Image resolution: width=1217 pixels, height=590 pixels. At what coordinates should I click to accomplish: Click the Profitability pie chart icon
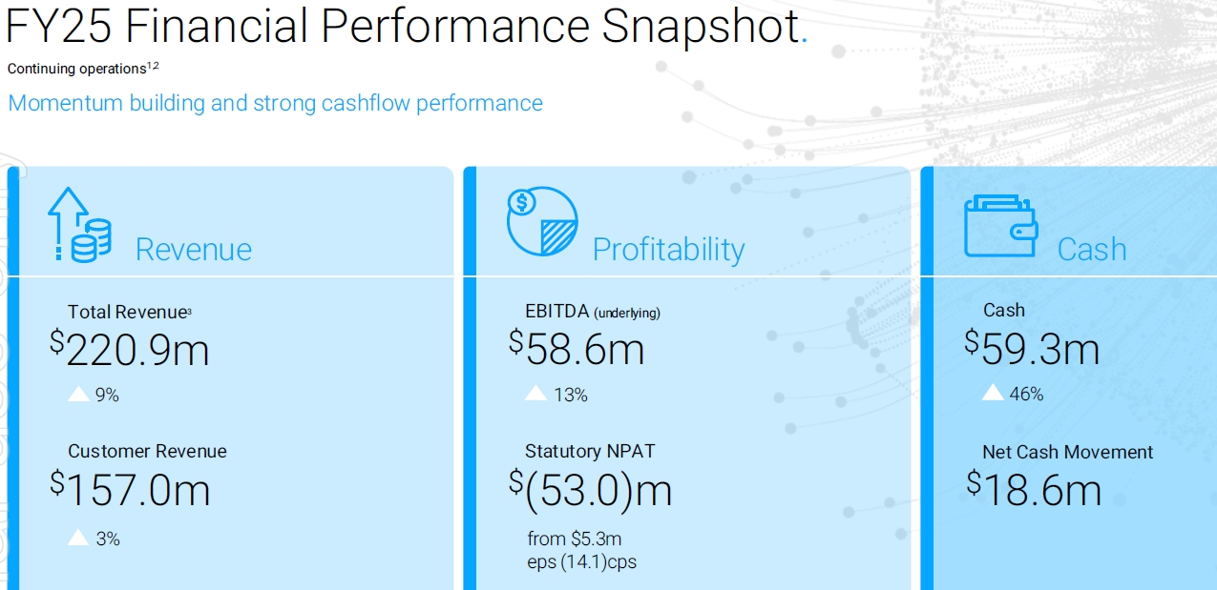pos(542,222)
